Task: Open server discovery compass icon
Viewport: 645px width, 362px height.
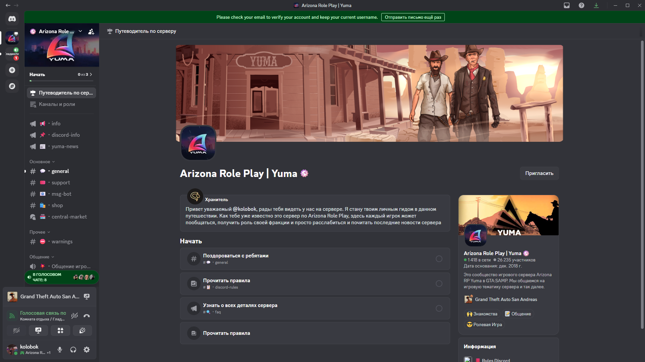Action: (12, 86)
